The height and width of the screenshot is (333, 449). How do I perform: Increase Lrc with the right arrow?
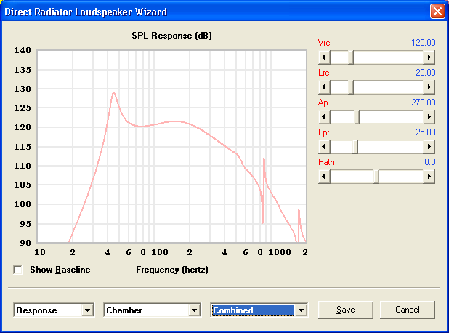429,87
